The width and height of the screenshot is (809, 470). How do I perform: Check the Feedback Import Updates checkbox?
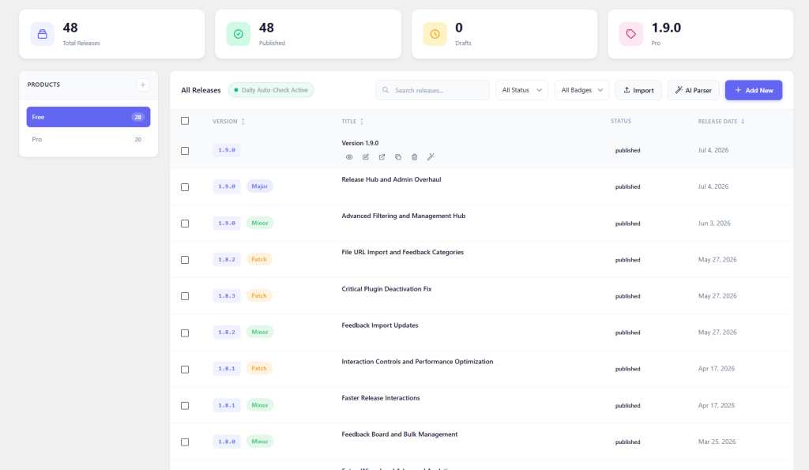click(185, 333)
